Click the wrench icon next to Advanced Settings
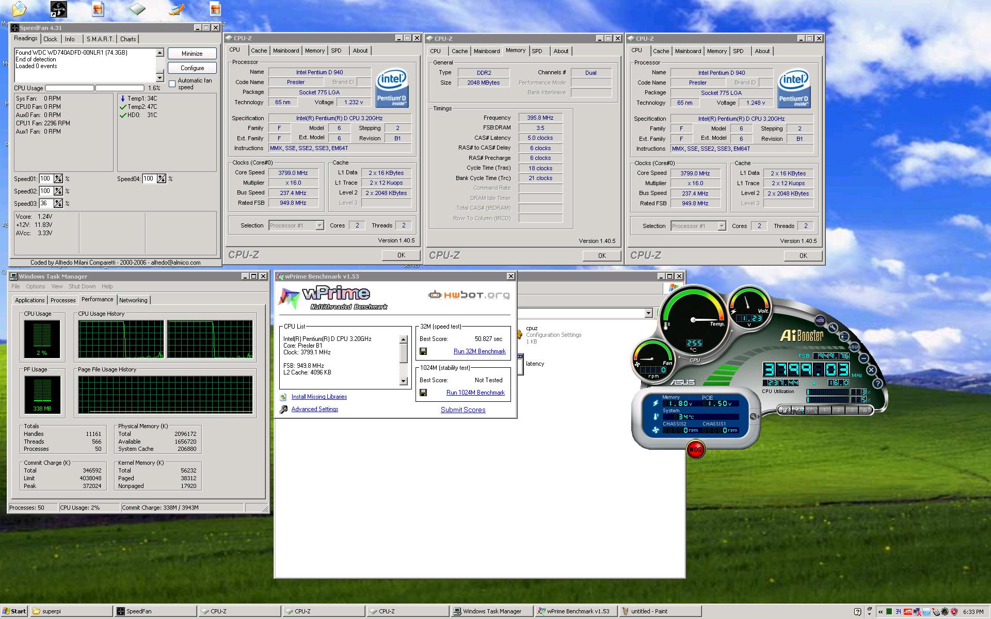Image resolution: width=991 pixels, height=619 pixels. tap(283, 409)
